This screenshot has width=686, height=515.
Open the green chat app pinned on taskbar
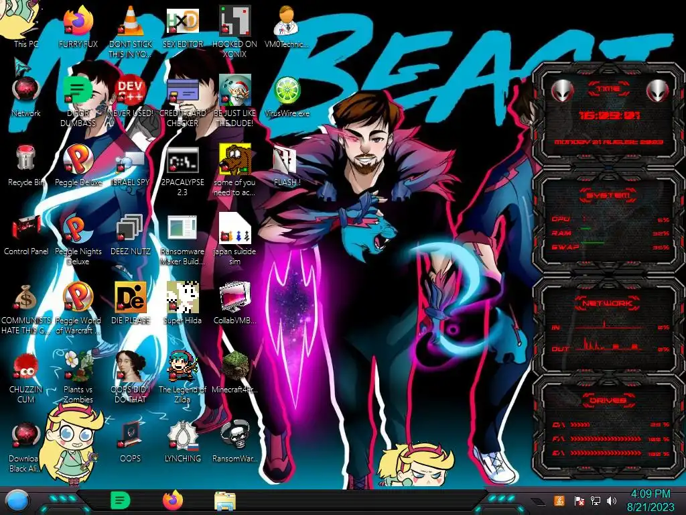click(121, 500)
